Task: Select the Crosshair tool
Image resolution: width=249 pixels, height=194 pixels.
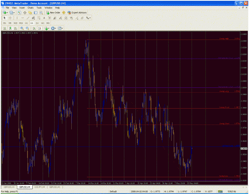Action: pyautogui.click(x=10, y=18)
